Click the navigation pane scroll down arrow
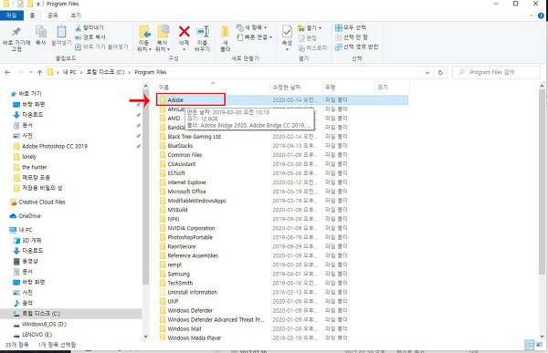 coord(146,337)
